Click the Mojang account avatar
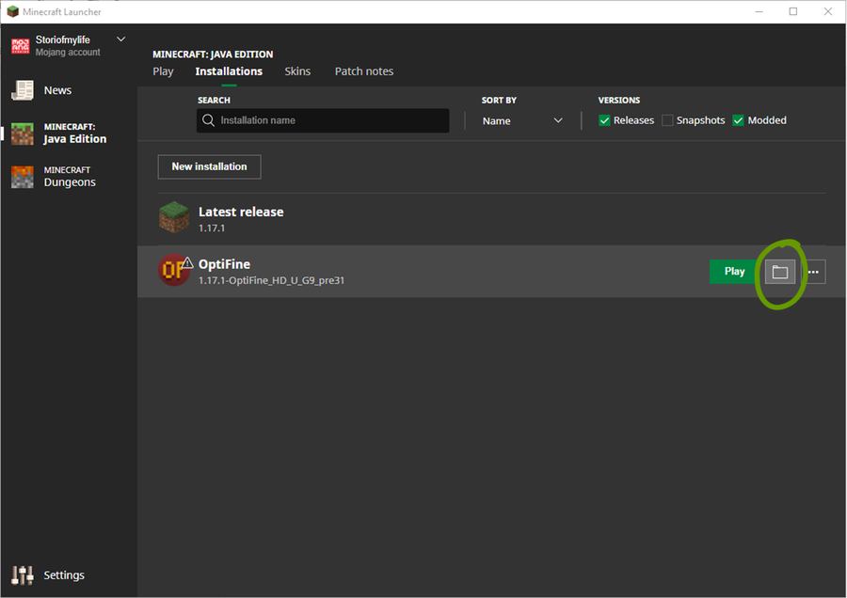 coord(21,46)
